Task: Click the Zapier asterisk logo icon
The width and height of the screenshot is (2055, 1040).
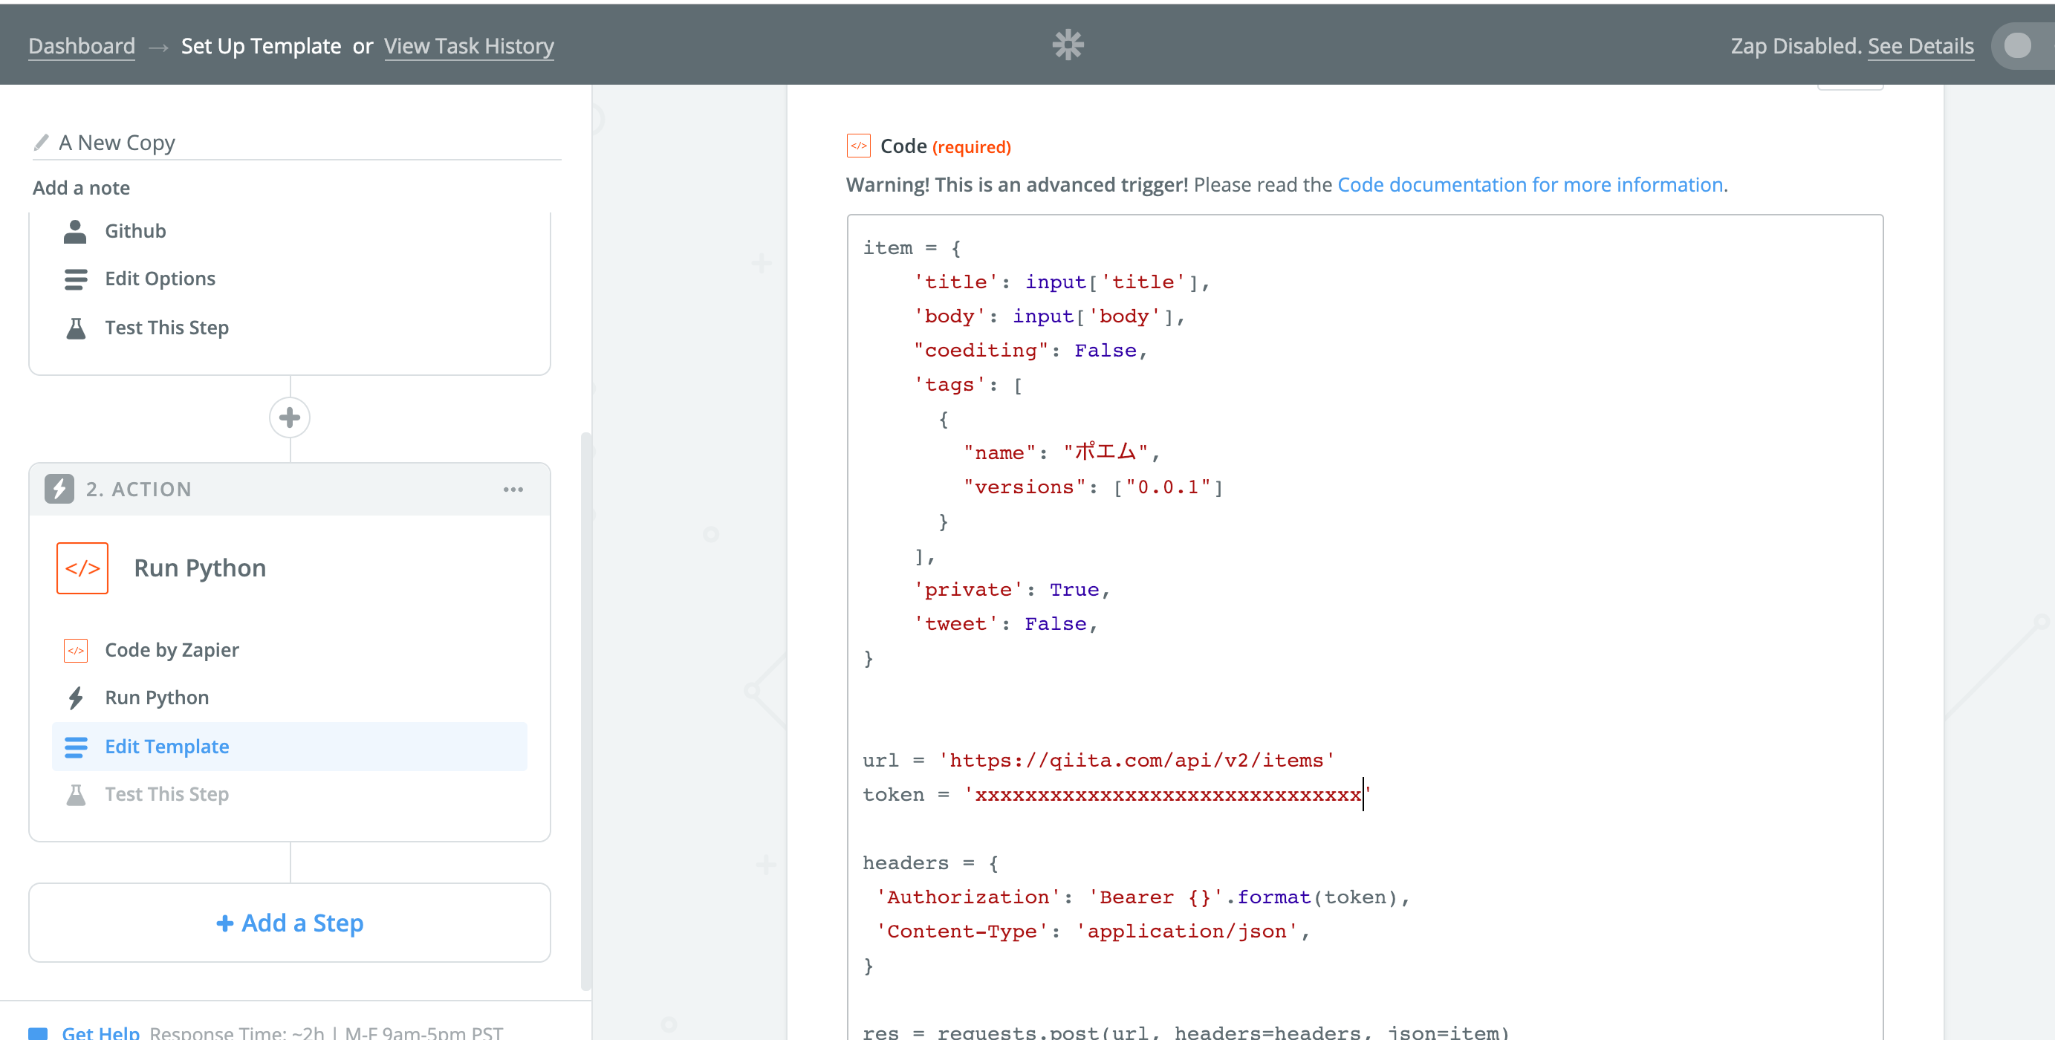Action: [1068, 45]
